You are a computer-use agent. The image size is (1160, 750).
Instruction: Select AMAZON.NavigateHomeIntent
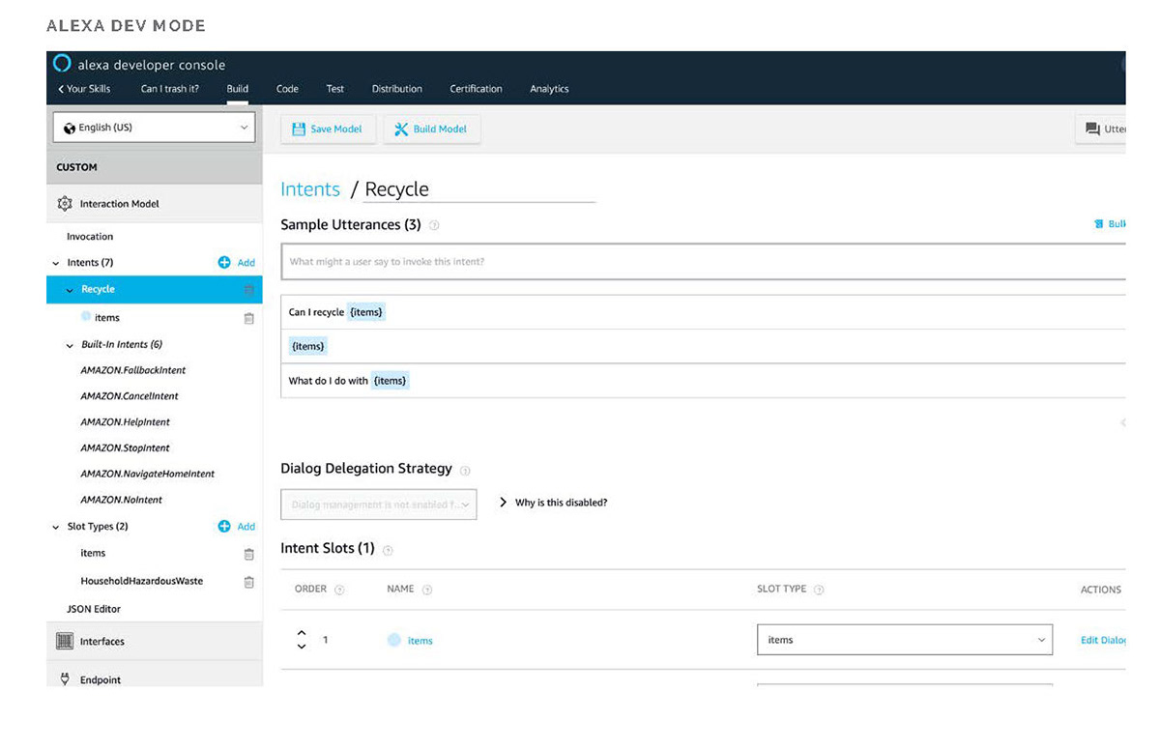[x=148, y=475]
